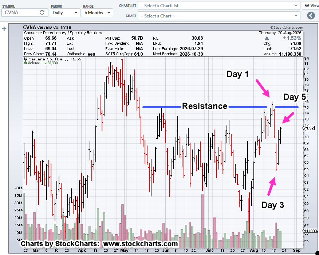Click the Chg value +1.08
The width and height of the screenshot is (319, 255).
(296, 44)
